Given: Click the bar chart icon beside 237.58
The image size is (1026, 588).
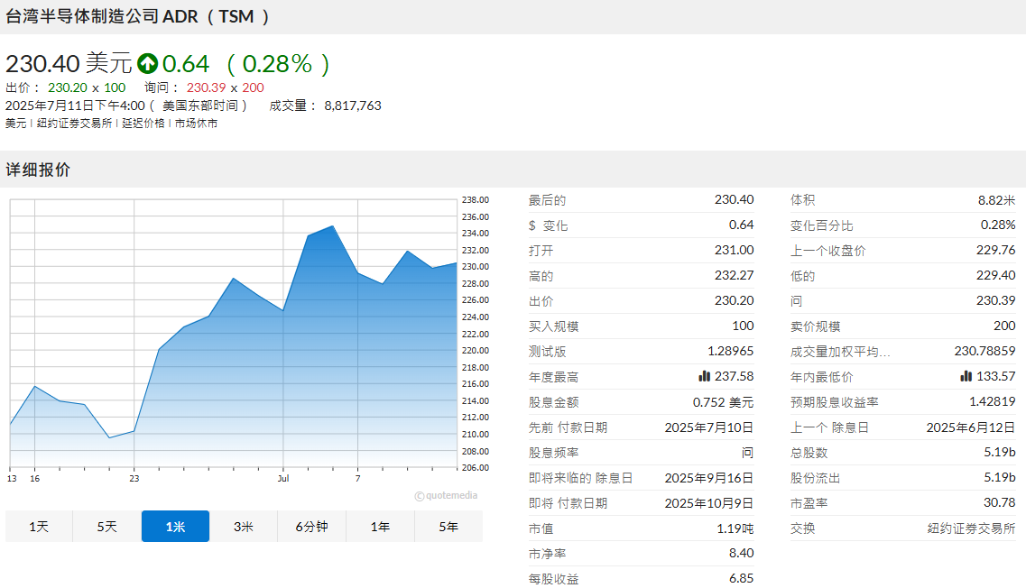Looking at the screenshot, I should pos(704,376).
